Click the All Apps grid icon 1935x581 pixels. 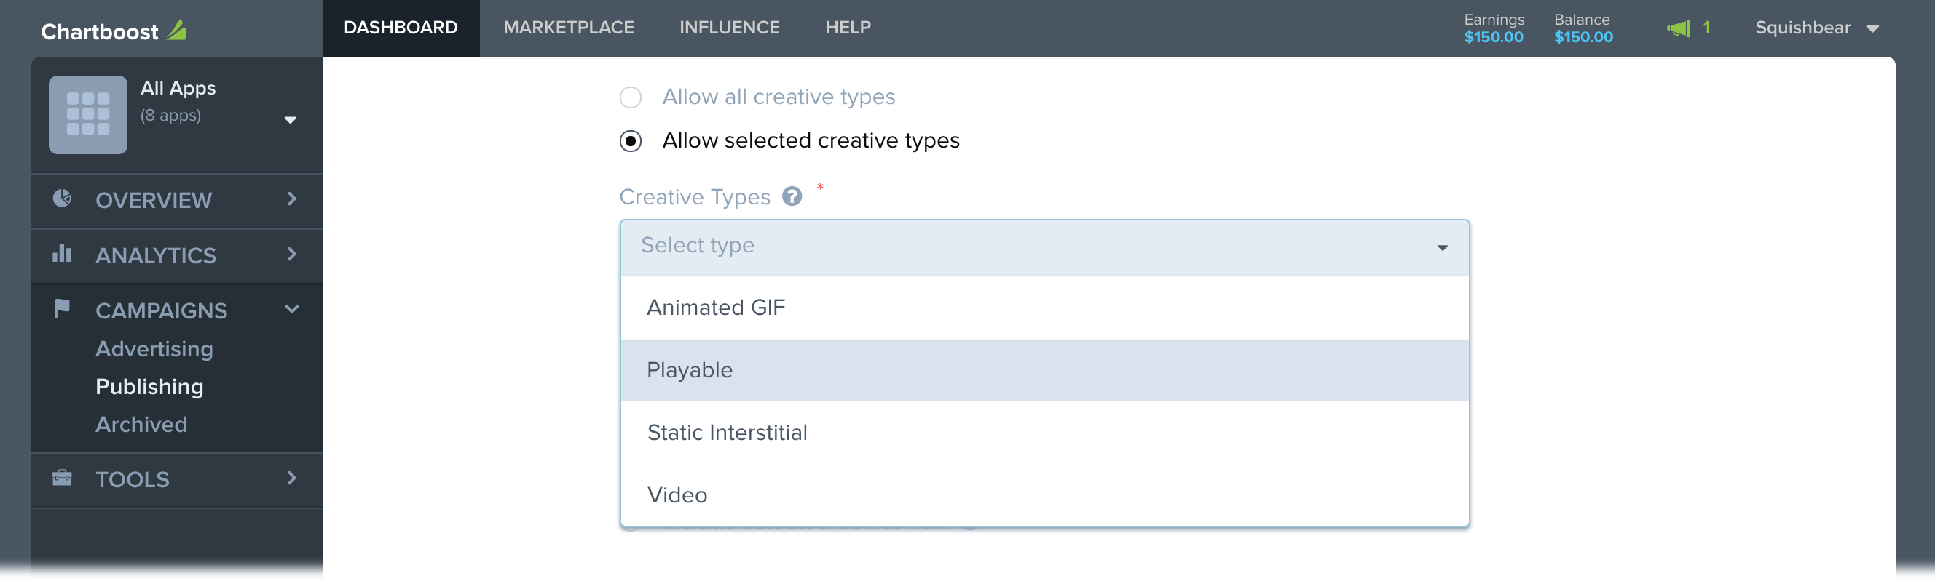point(88,115)
